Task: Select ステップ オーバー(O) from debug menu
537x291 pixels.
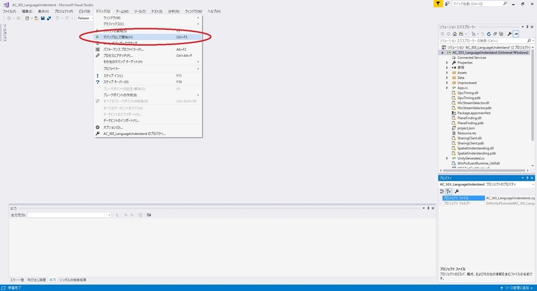Action: coord(148,82)
